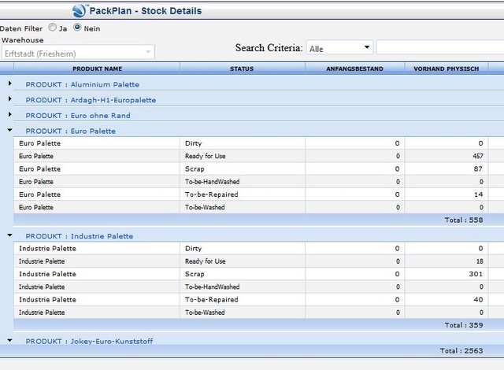Click the PackPlan logo icon
The width and height of the screenshot is (504, 370).
[x=80, y=10]
